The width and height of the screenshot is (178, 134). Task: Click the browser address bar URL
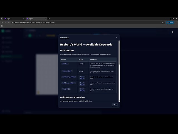click(x=34, y=23)
